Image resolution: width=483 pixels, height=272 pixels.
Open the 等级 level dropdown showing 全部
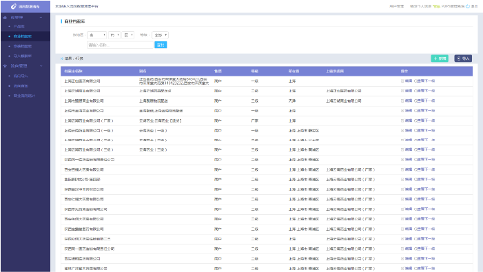click(160, 35)
